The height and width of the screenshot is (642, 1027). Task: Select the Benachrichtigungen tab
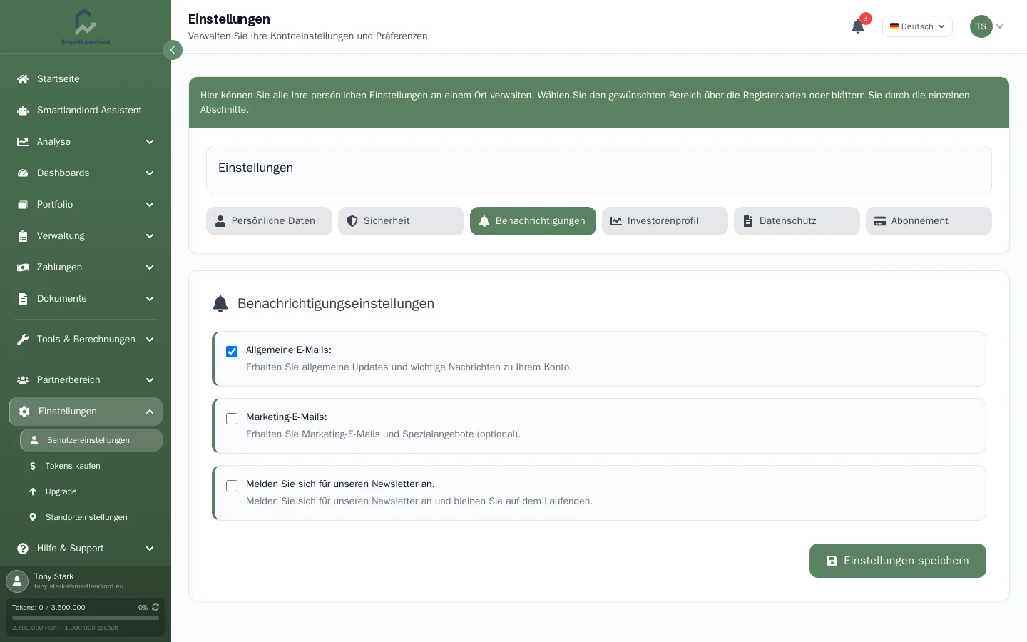pos(533,221)
